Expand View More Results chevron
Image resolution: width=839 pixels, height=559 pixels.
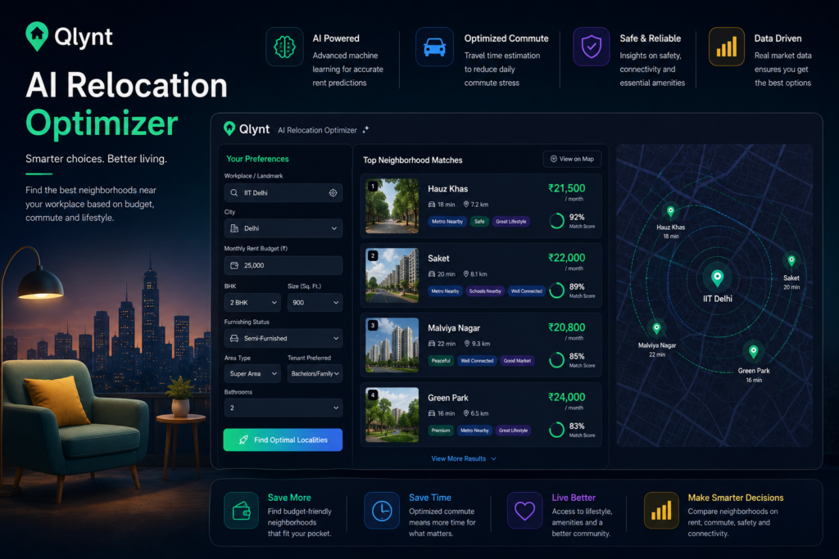point(493,459)
